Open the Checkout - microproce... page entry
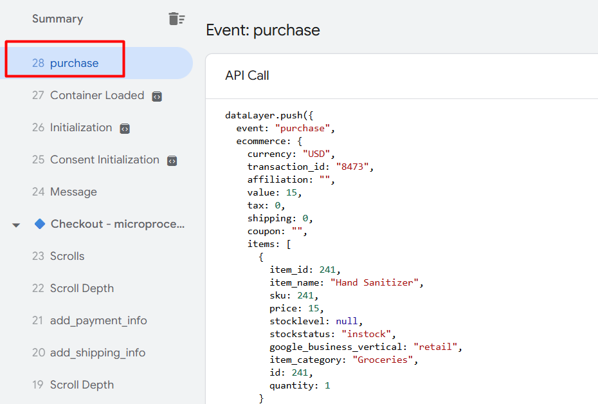Viewport: 598px width, 404px height. (117, 224)
